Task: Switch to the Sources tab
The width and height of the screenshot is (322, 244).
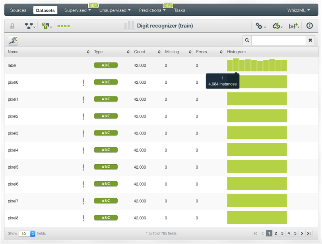Action: click(18, 10)
